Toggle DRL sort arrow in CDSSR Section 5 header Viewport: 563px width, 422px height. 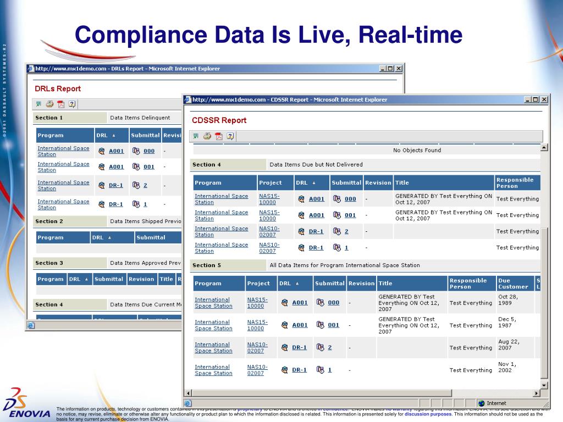(x=297, y=284)
